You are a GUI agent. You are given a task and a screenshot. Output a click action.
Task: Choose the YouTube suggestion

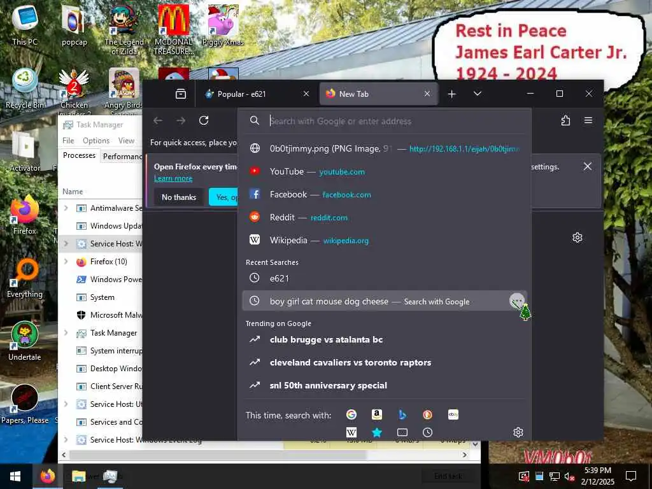click(x=384, y=171)
